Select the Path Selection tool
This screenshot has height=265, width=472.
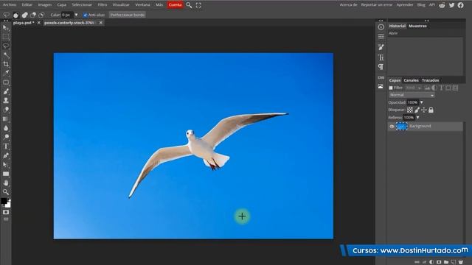6,165
